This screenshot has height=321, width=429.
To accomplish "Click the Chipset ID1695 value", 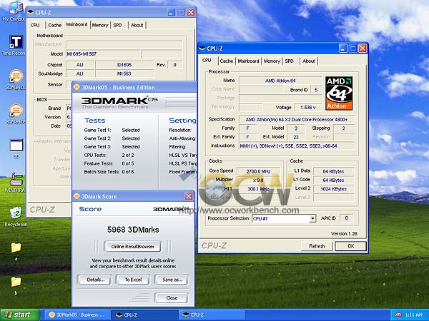I will click(124, 65).
